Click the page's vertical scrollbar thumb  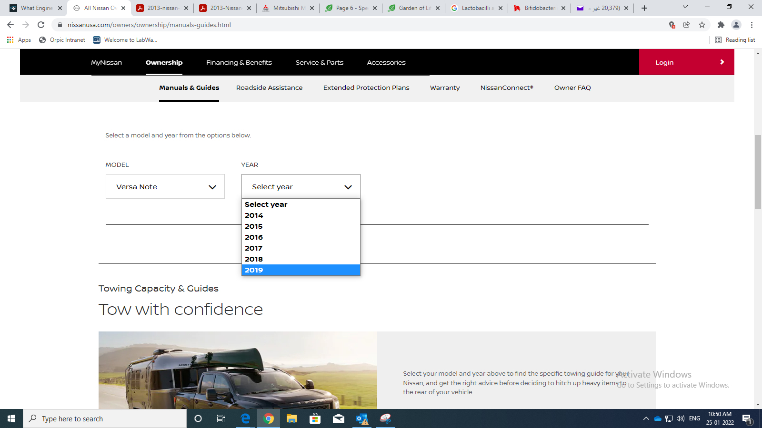(758, 172)
